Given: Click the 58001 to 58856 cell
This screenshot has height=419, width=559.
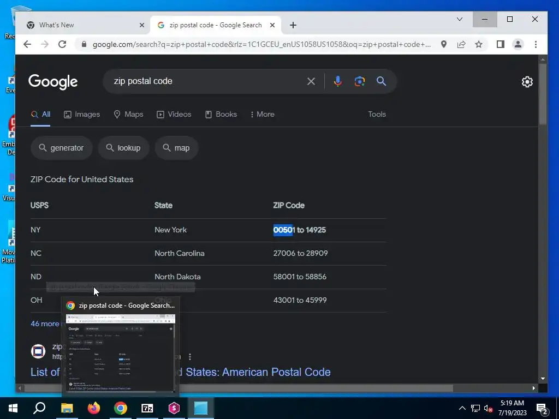Looking at the screenshot, I should (300, 277).
